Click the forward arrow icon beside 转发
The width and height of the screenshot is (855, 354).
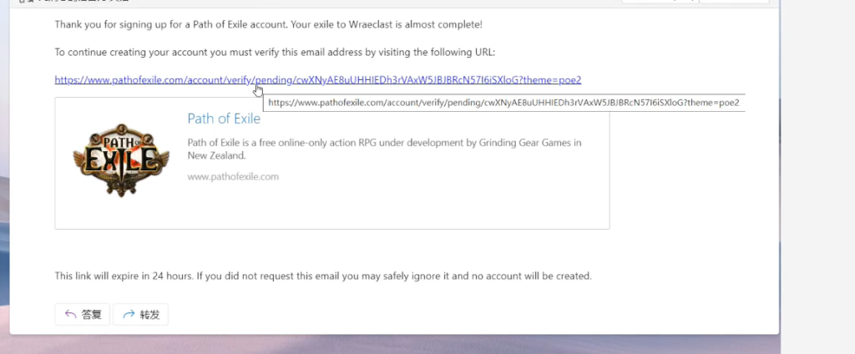click(129, 314)
